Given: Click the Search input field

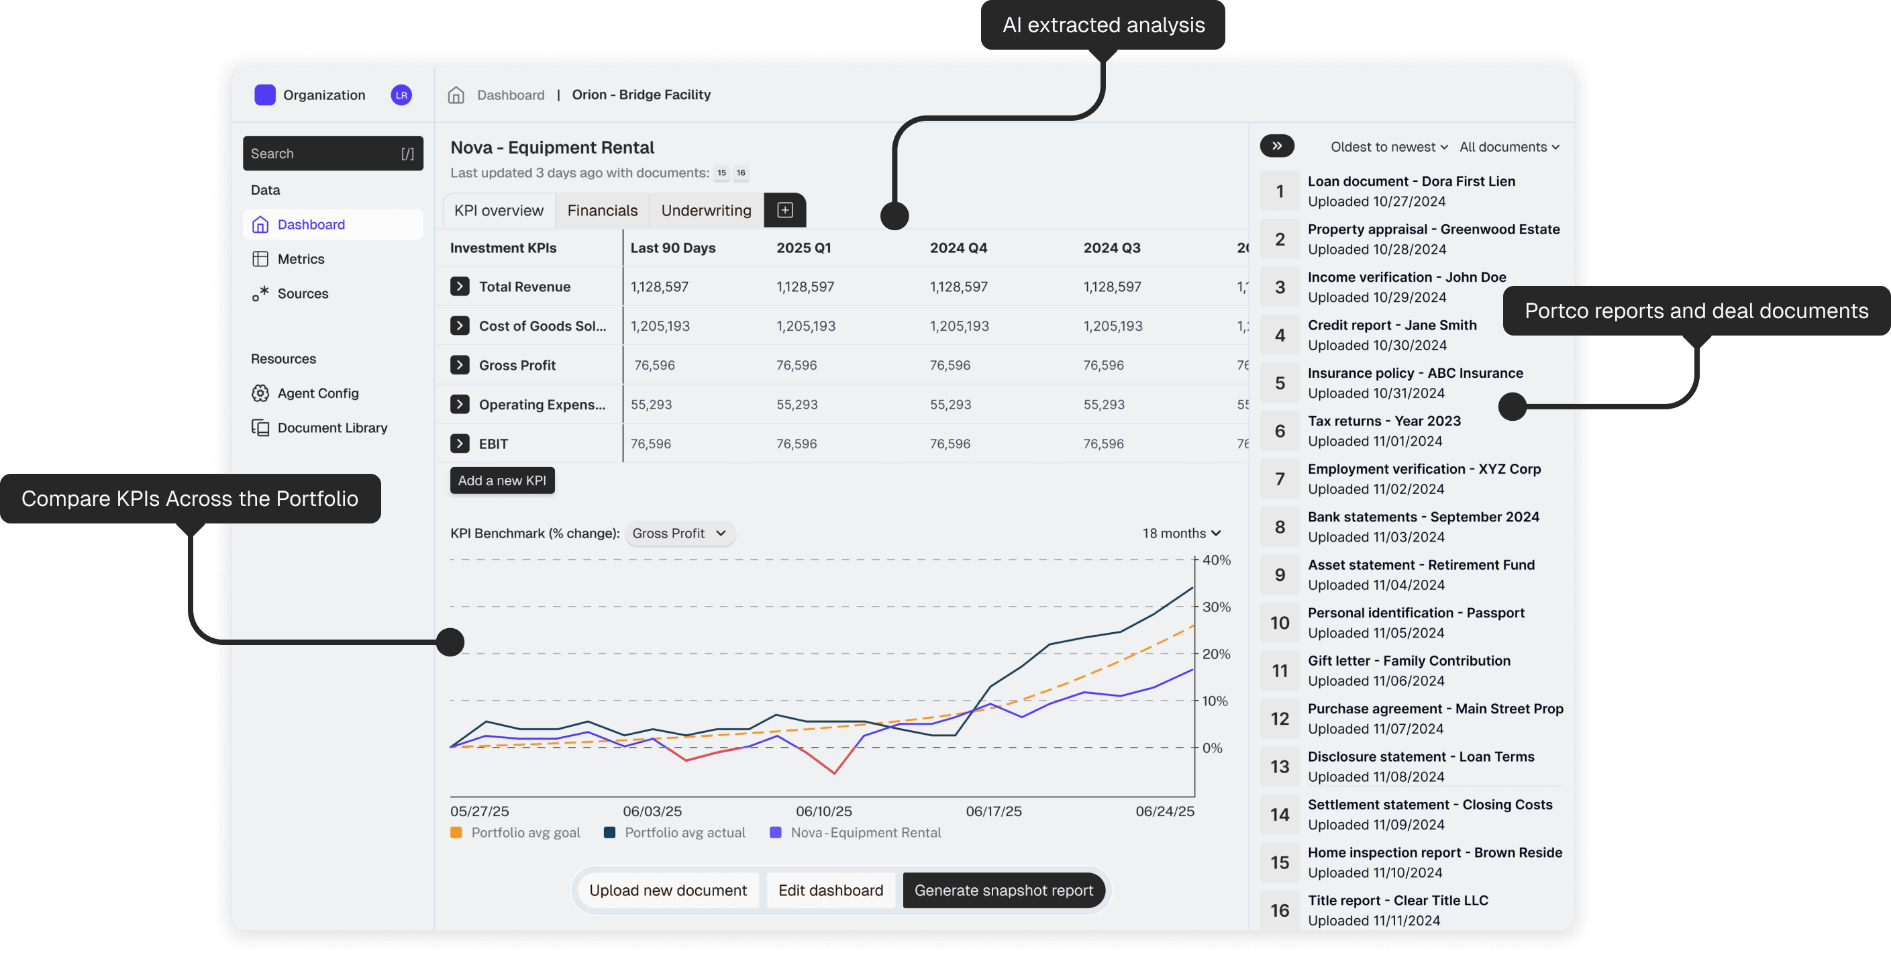Looking at the screenshot, I should coord(323,154).
